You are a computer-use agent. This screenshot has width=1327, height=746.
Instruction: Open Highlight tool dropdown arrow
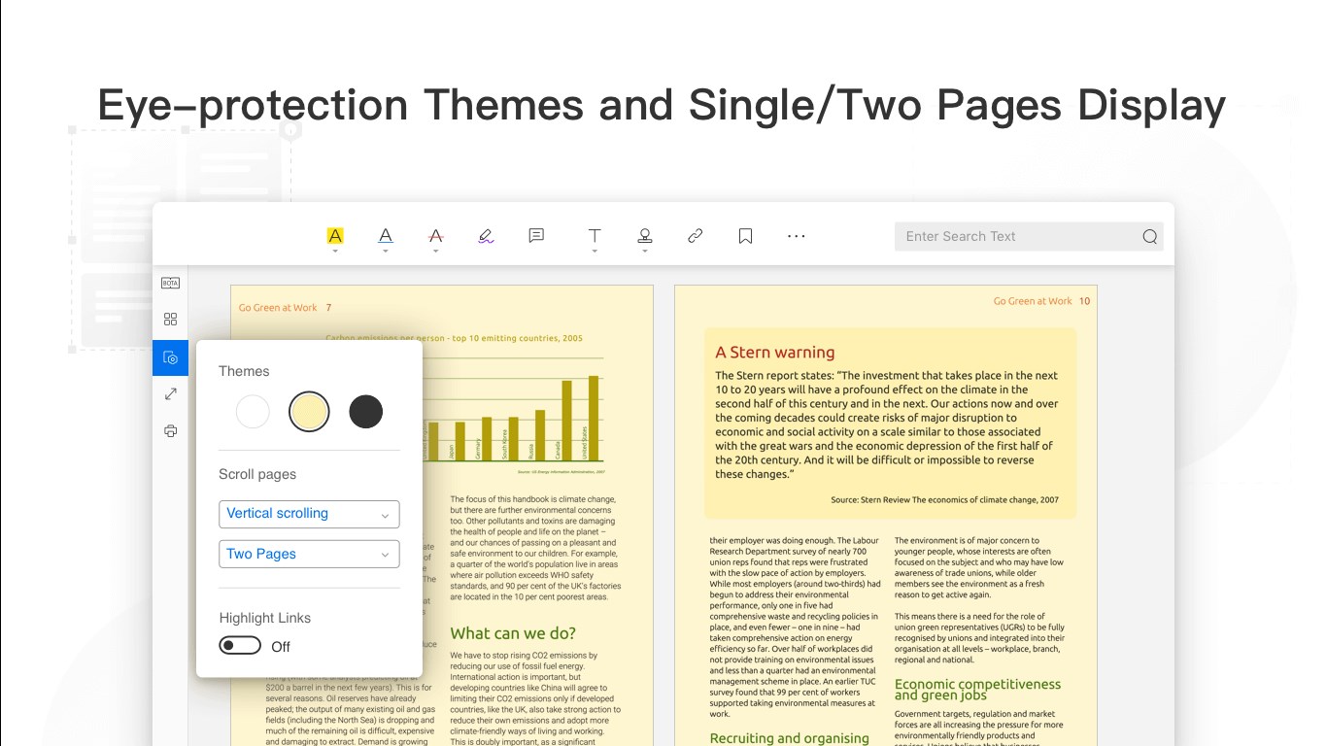pos(335,252)
